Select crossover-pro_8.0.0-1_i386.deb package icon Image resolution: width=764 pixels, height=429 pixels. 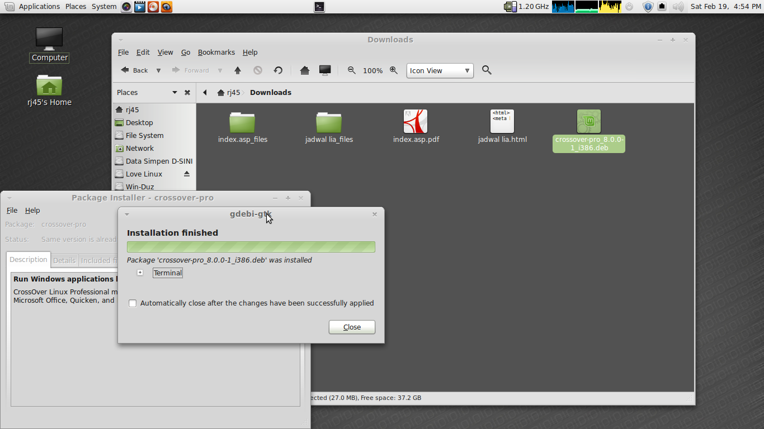[x=589, y=121]
